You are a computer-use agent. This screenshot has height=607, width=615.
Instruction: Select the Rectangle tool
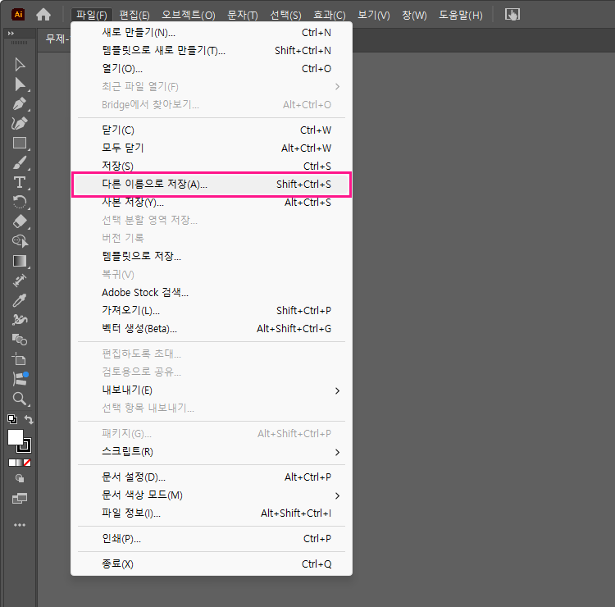20,143
